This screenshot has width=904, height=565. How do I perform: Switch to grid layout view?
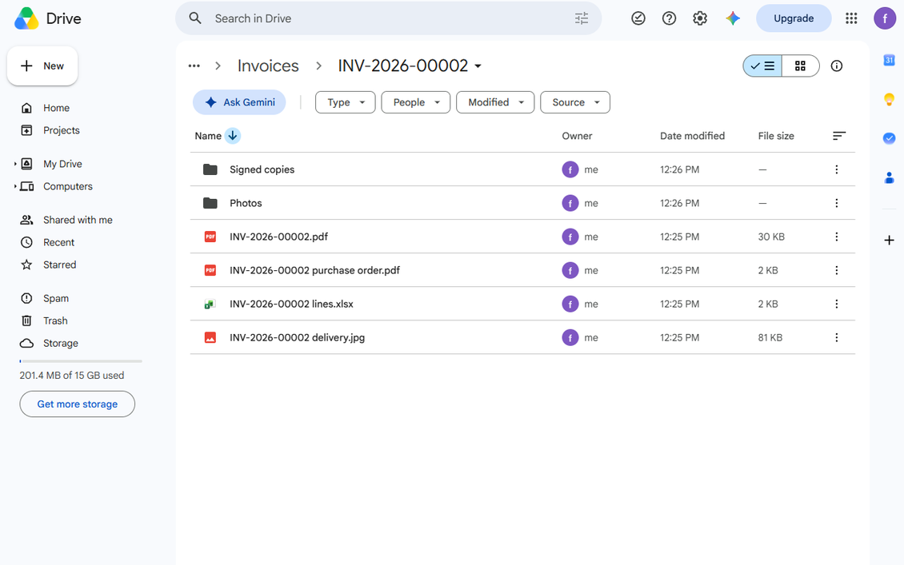point(800,66)
